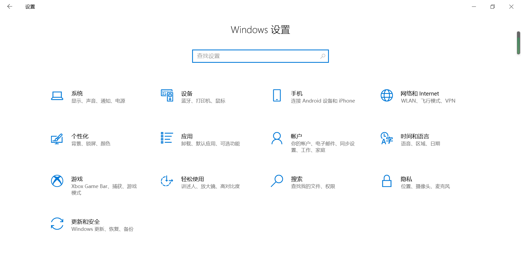The width and height of the screenshot is (521, 276).
Task: Open the 网络和 Internet globe icon
Action: pyautogui.click(x=387, y=95)
